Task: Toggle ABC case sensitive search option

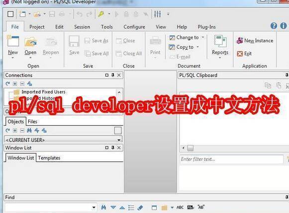Action: tap(180, 208)
